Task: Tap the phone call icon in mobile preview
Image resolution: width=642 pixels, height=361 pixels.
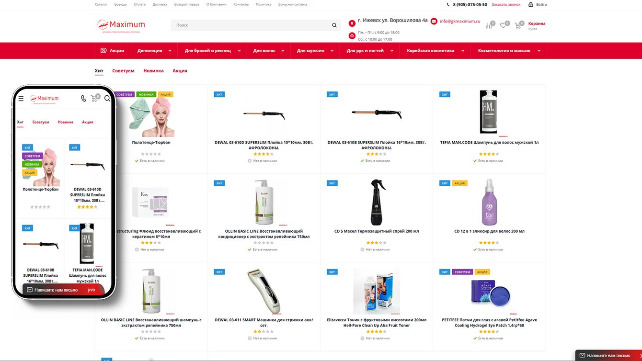Action: pyautogui.click(x=83, y=99)
